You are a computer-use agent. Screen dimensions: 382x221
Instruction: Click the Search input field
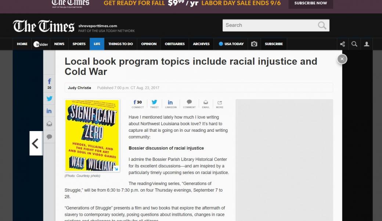click(x=276, y=25)
